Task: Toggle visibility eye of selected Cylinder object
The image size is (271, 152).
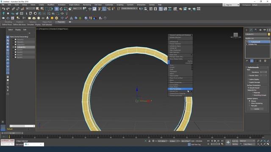Action: [13, 47]
